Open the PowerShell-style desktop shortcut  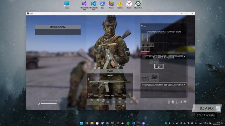pyautogui.click(x=102, y=4)
